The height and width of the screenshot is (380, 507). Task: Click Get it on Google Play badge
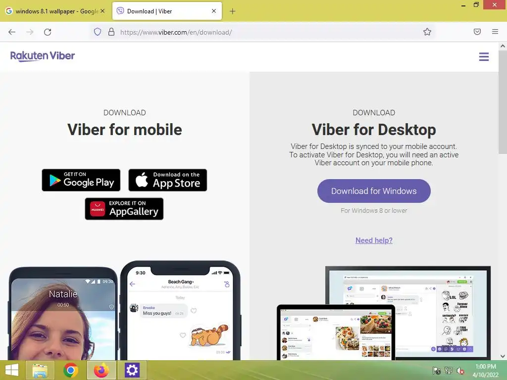(x=81, y=180)
